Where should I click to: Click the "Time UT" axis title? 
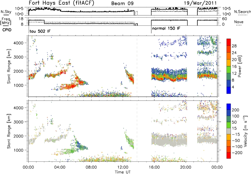[x=123, y=172]
